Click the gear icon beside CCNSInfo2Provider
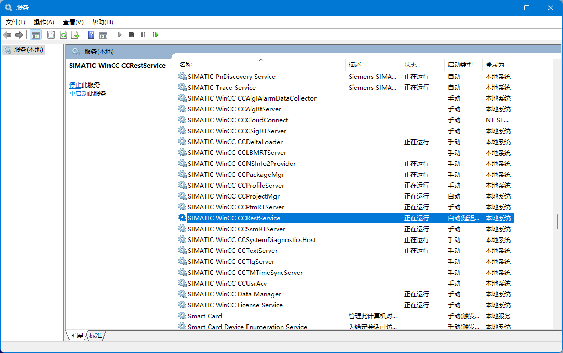 (x=183, y=164)
